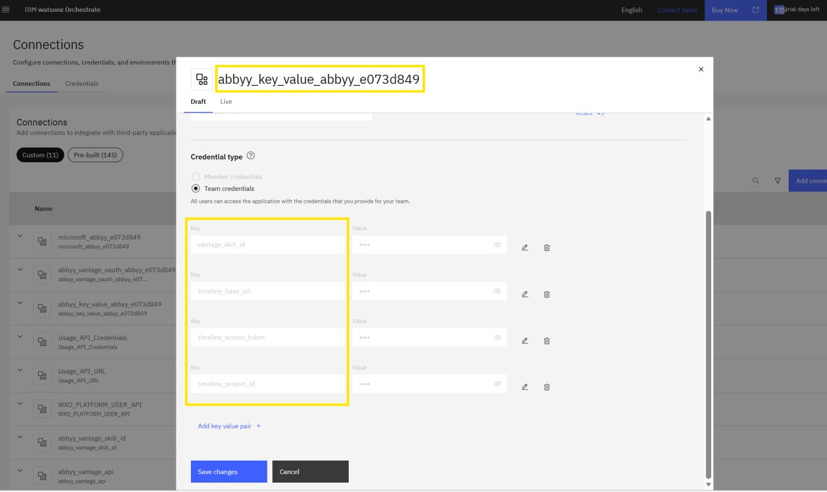
Task: Open Credential type help tooltip icon
Action: click(x=251, y=156)
